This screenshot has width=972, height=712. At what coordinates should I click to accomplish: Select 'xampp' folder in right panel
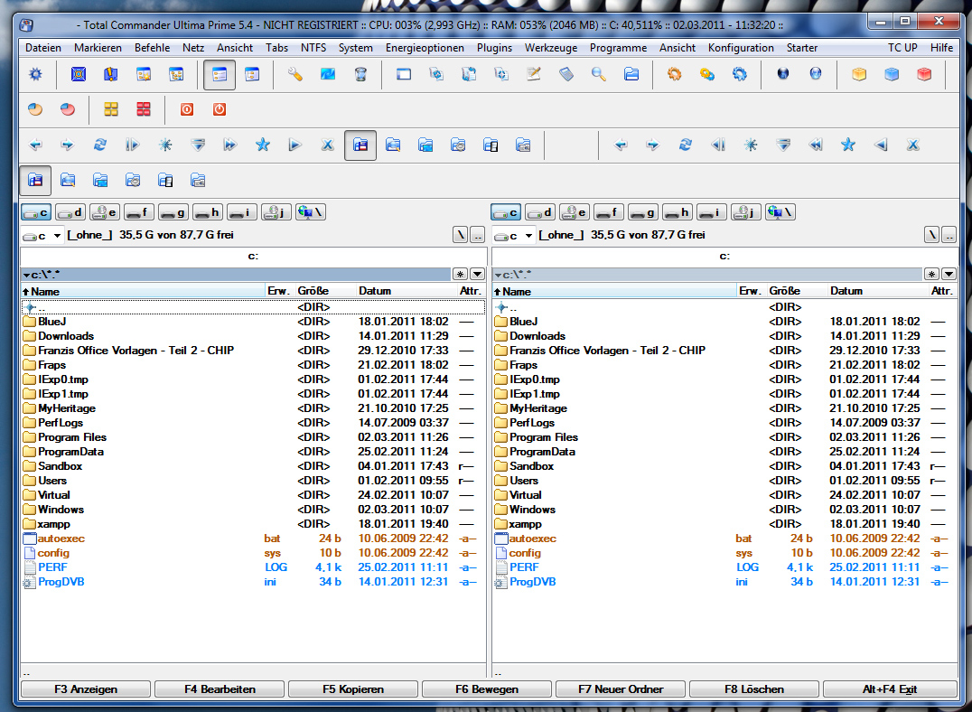(x=724, y=524)
